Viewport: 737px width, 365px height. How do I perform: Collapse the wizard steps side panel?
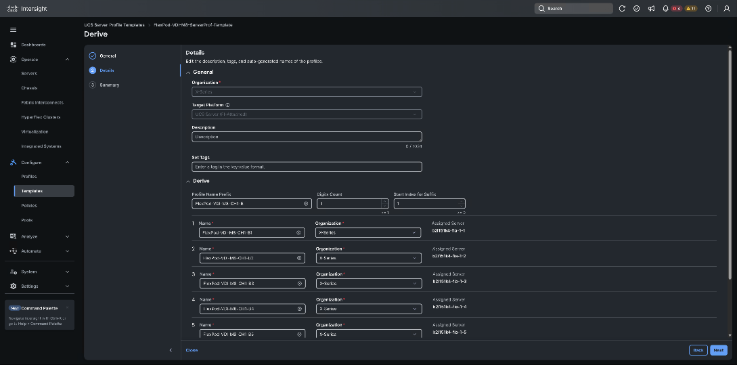coord(171,350)
